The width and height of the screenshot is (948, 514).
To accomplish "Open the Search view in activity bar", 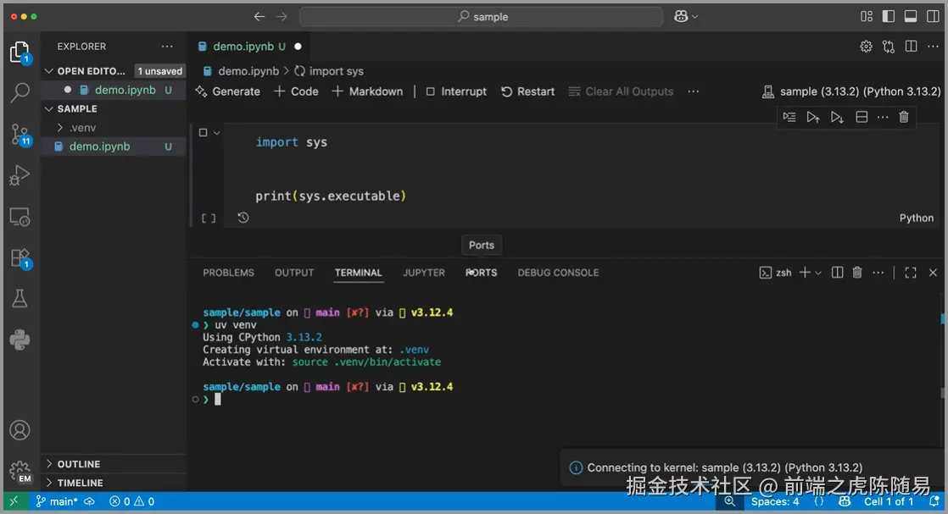I will coord(20,92).
